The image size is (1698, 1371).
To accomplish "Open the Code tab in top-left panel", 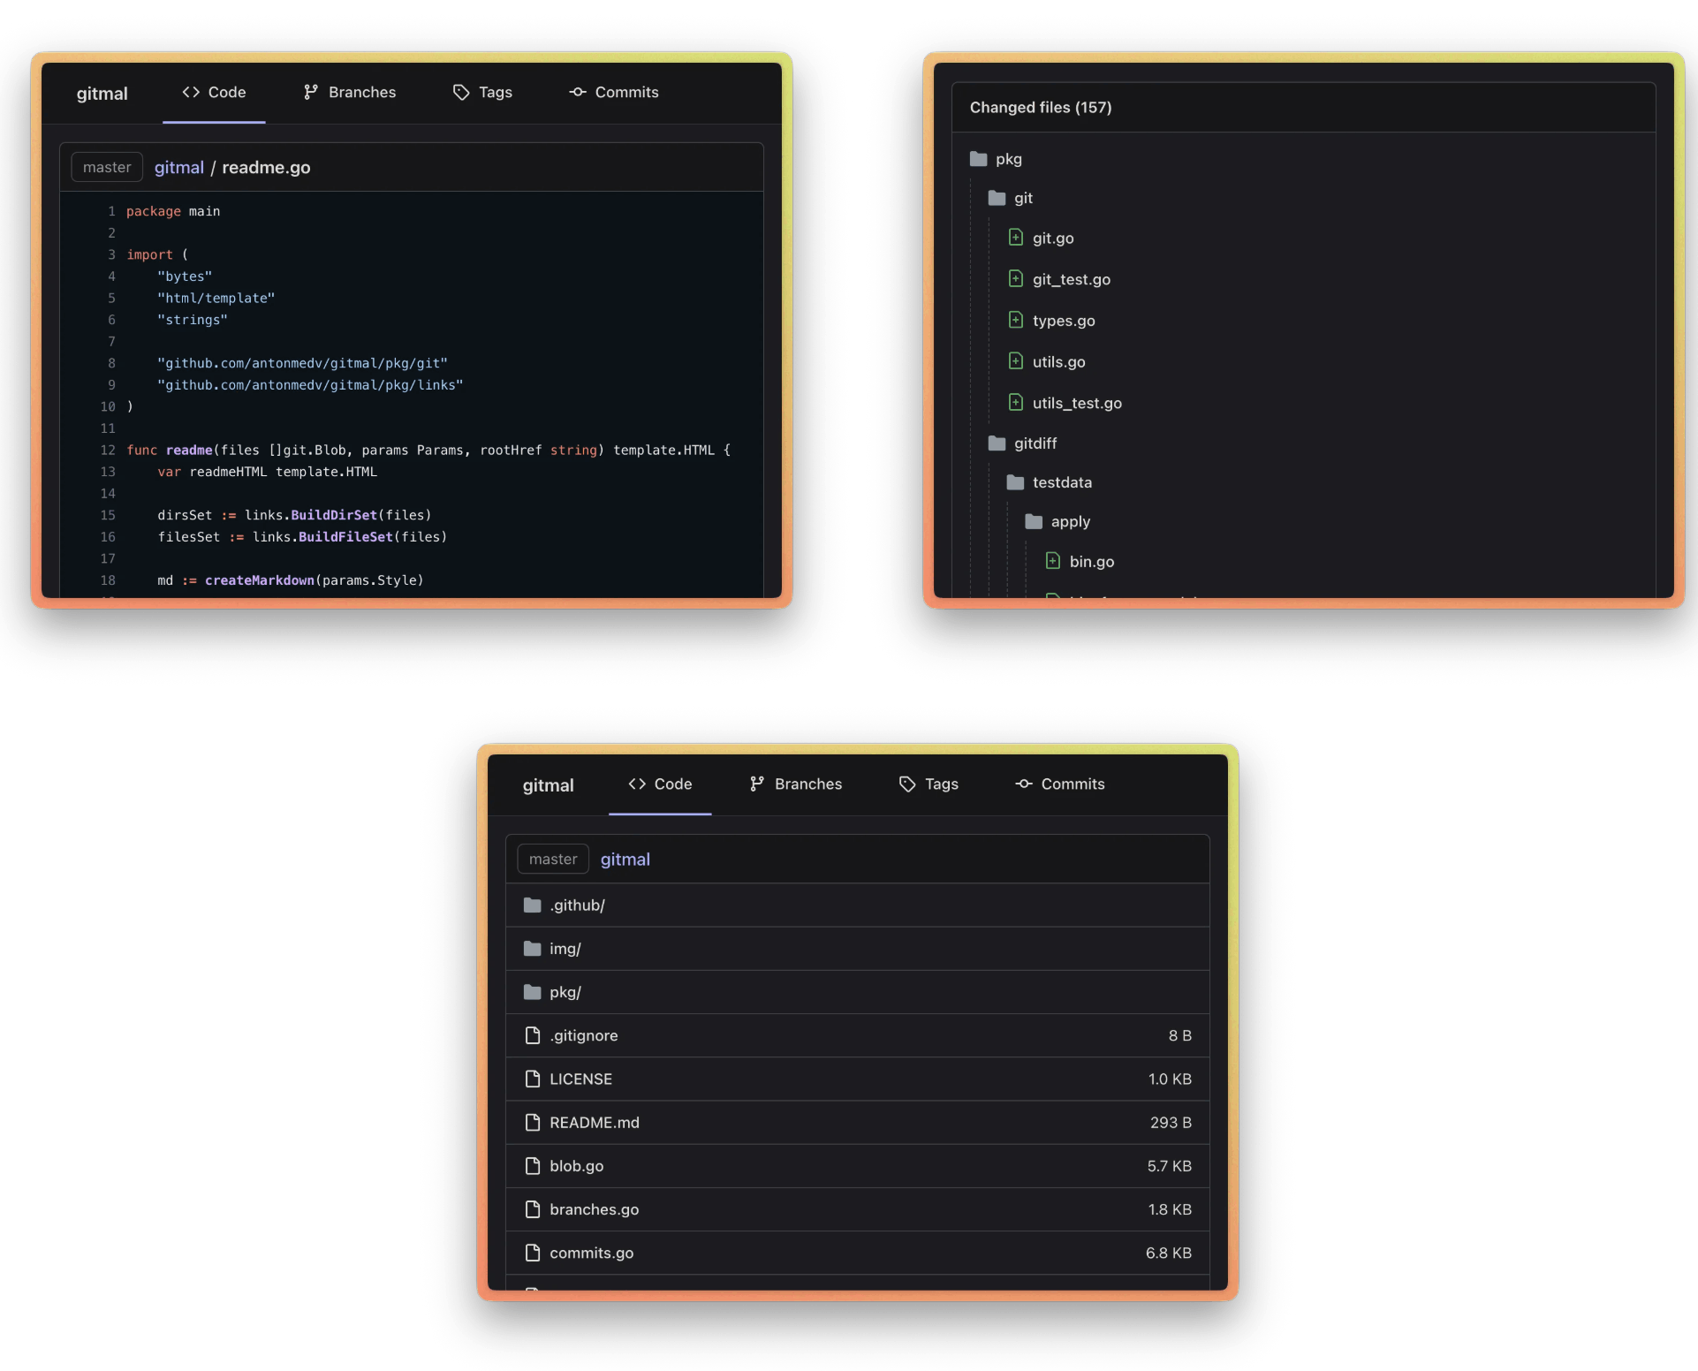I will [214, 92].
